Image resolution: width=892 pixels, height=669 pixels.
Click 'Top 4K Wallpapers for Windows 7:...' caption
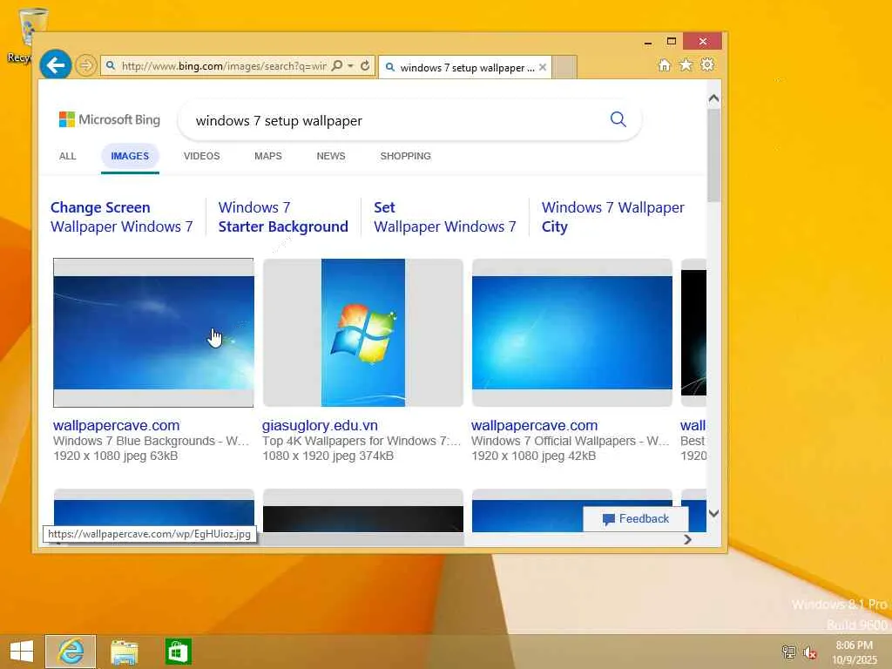[x=362, y=441]
